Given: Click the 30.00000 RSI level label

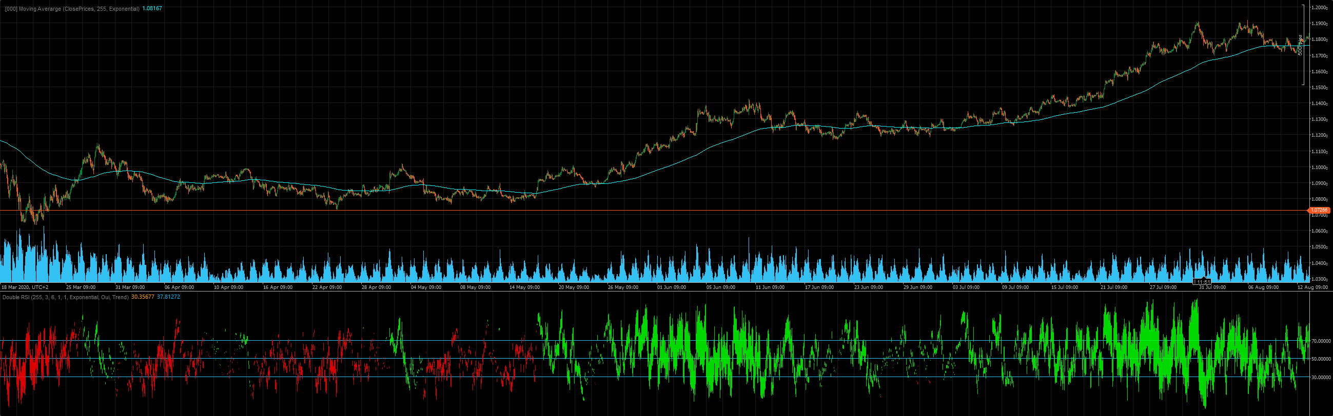Looking at the screenshot, I should (x=1320, y=377).
